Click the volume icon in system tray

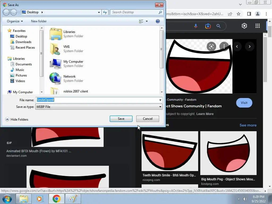pyautogui.click(x=245, y=199)
